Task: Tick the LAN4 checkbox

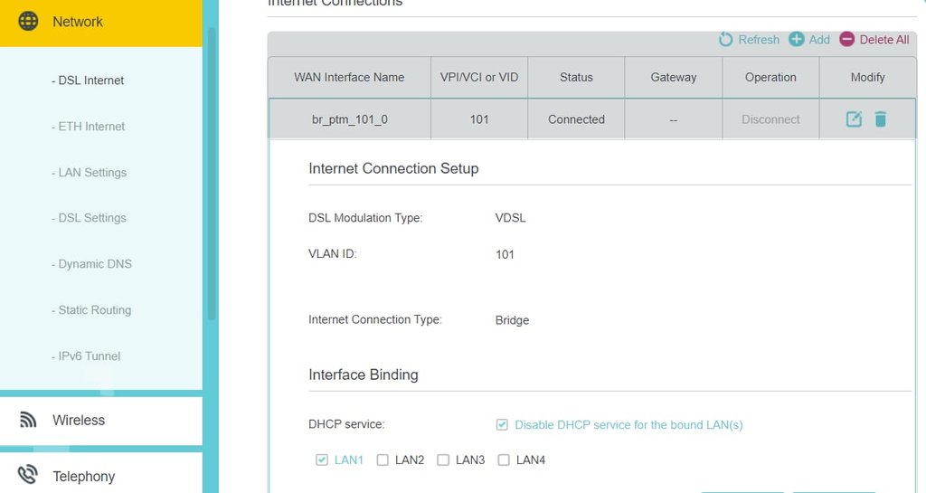Action: [x=504, y=460]
